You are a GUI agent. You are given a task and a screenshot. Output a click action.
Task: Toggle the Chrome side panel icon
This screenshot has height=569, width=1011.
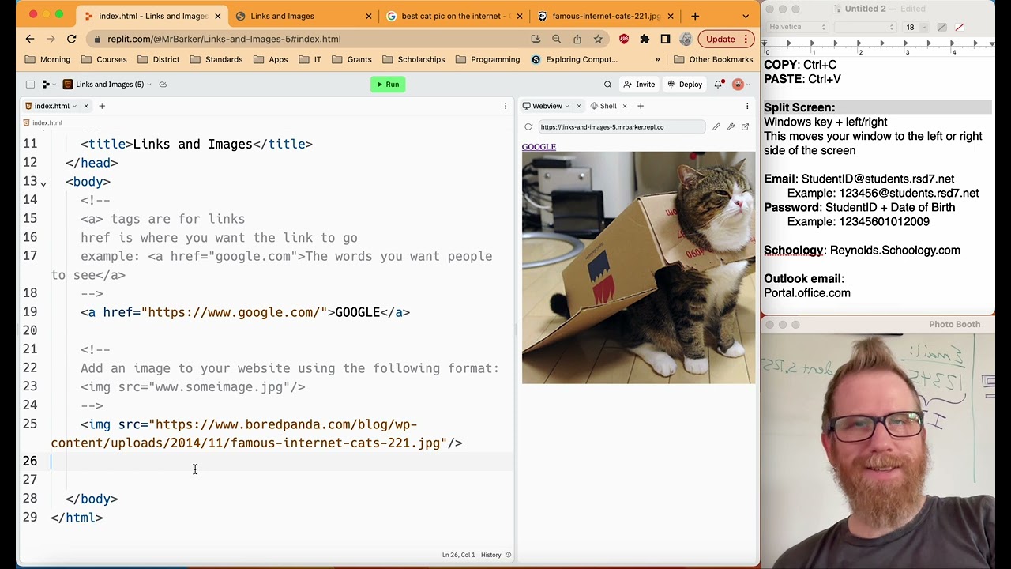[x=665, y=39]
